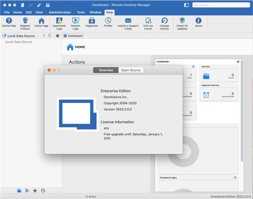Viewport: 253px width, 199px height.
Task: Click Copyright 2006-2020 text
Action: (x=120, y=103)
